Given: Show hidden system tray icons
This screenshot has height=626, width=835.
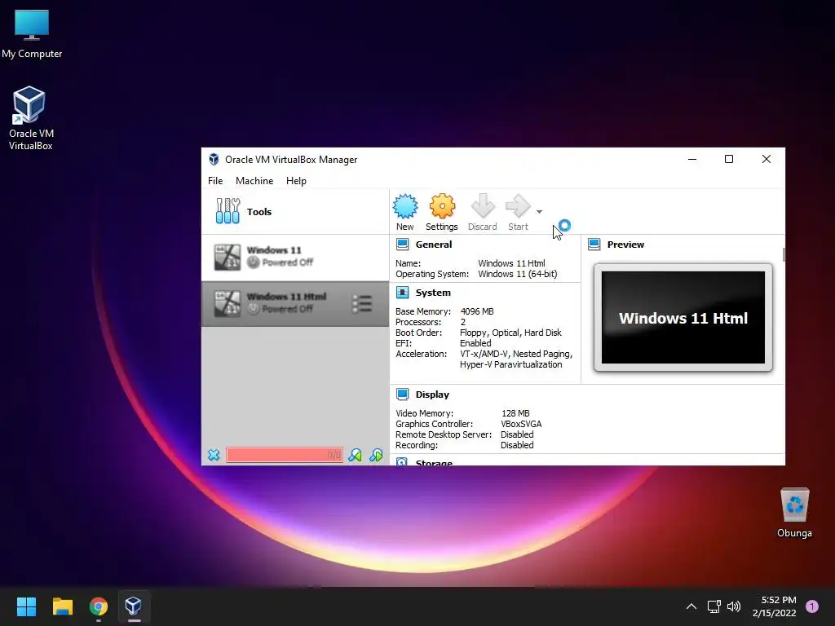Looking at the screenshot, I should 691,606.
